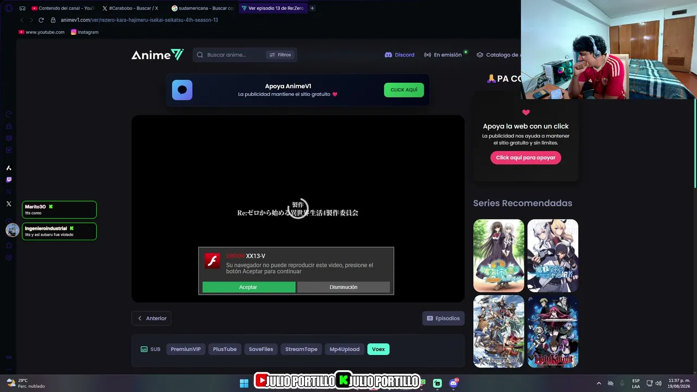Screen dimensions: 697x392
Task: Open the teal taskbar app left of Discord
Action: 437,383
